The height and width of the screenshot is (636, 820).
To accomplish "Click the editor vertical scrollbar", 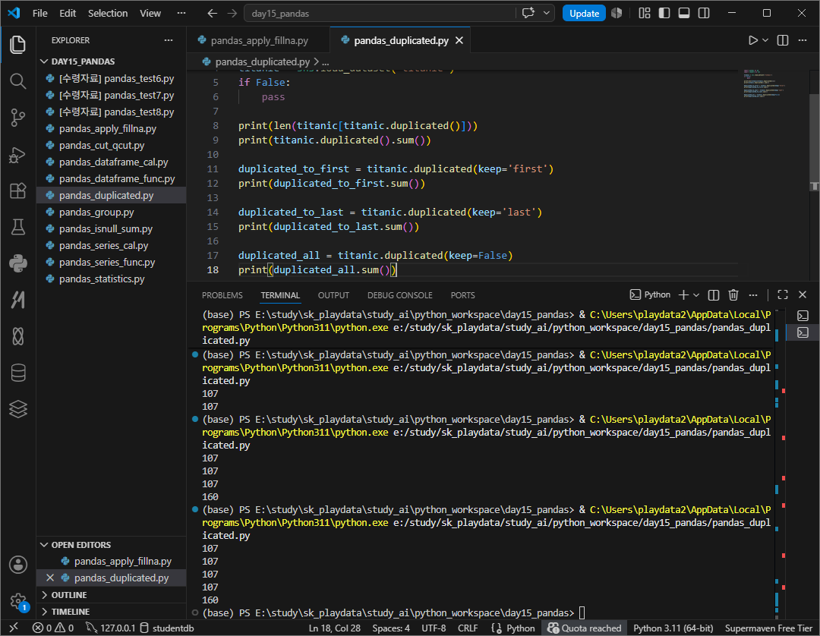I will coord(814,141).
